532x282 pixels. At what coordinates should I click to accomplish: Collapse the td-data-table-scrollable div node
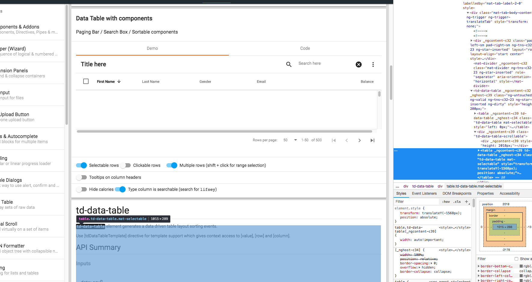[x=475, y=132]
